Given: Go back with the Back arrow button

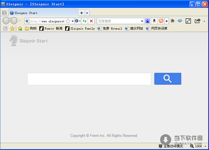Looking at the screenshot, I should [6, 21].
